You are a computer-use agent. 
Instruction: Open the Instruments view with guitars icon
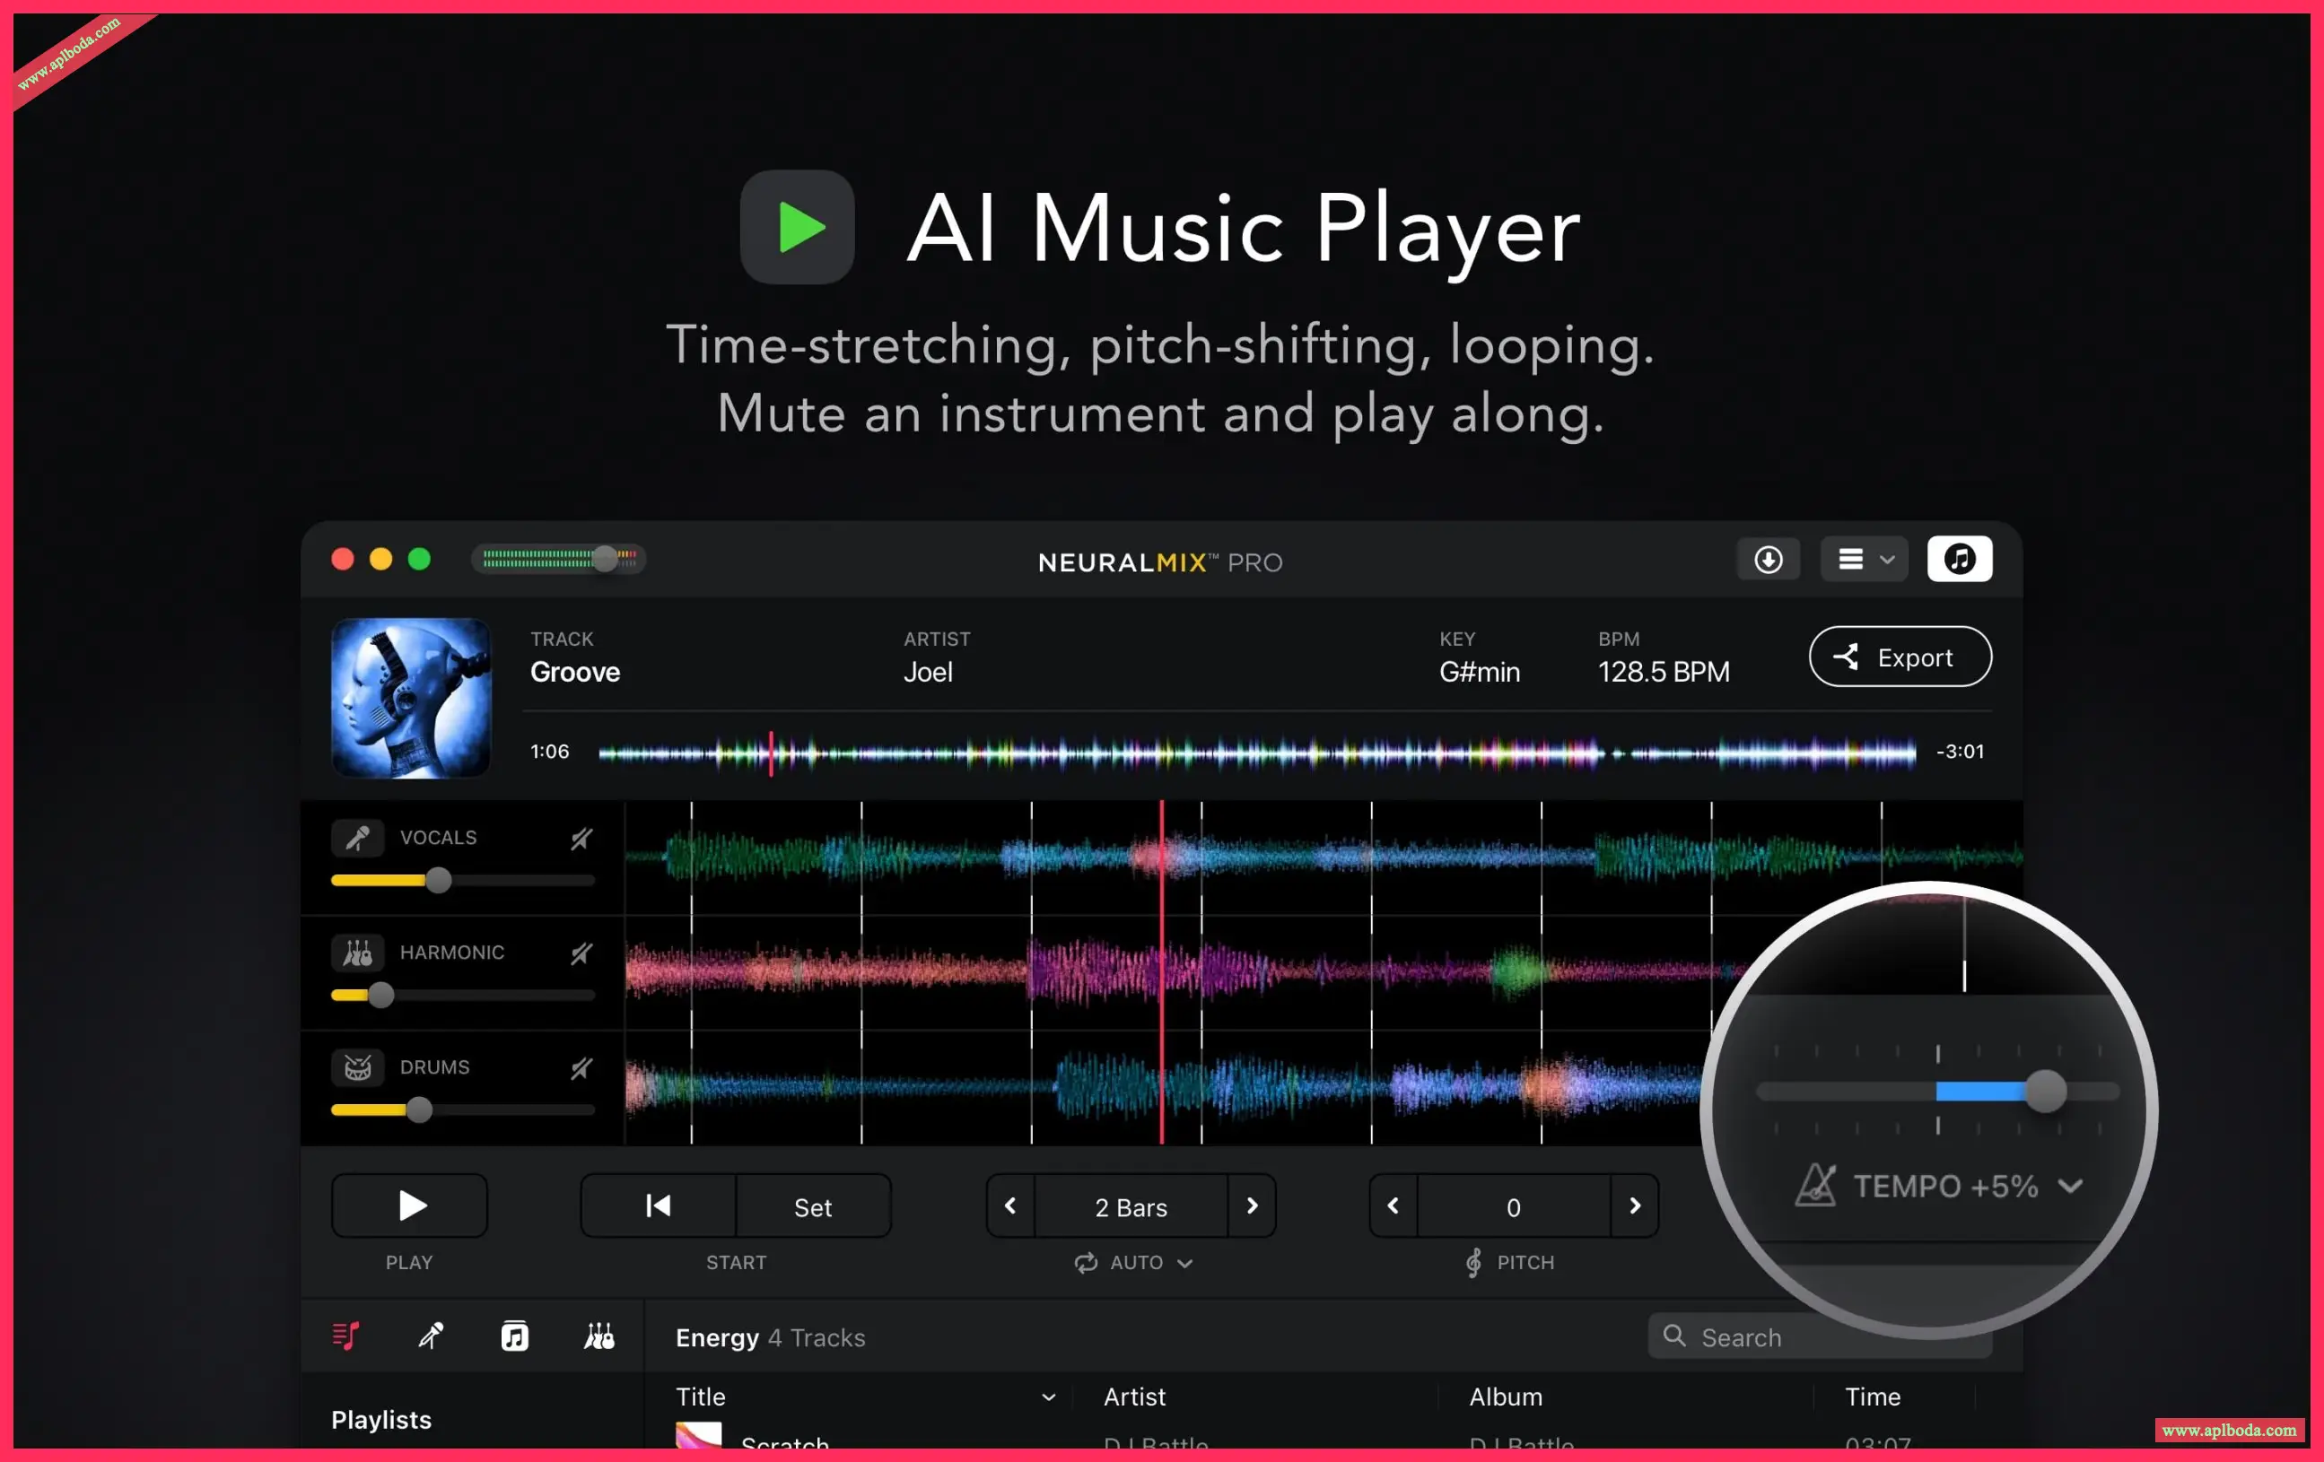pyautogui.click(x=598, y=1336)
